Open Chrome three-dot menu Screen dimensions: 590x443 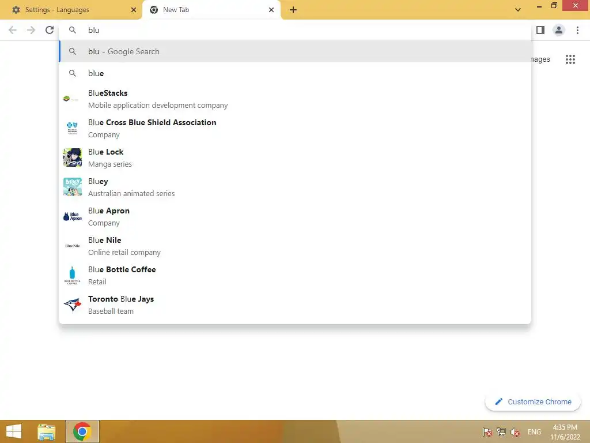(577, 30)
